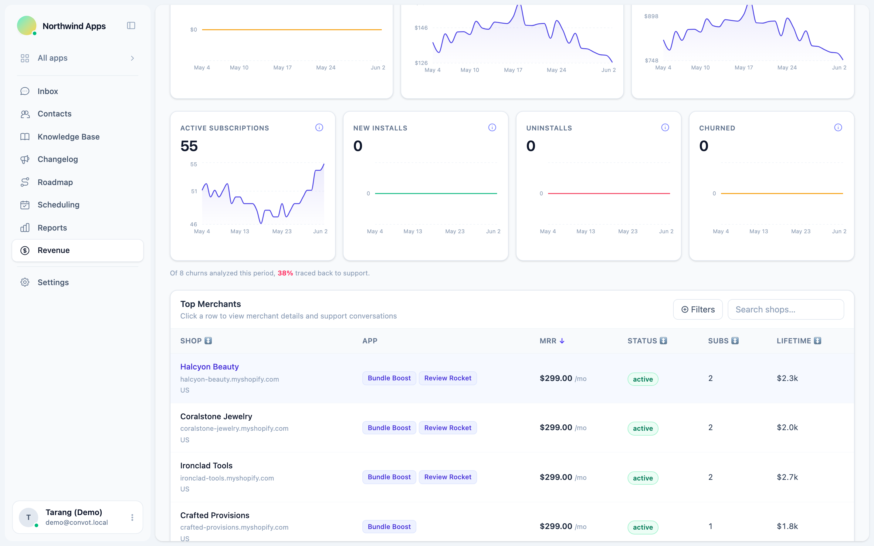
Task: Collapse the sidebar using the panel icon
Action: point(131,26)
